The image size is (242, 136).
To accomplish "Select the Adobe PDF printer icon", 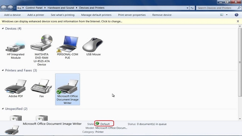I will (x=16, y=86).
